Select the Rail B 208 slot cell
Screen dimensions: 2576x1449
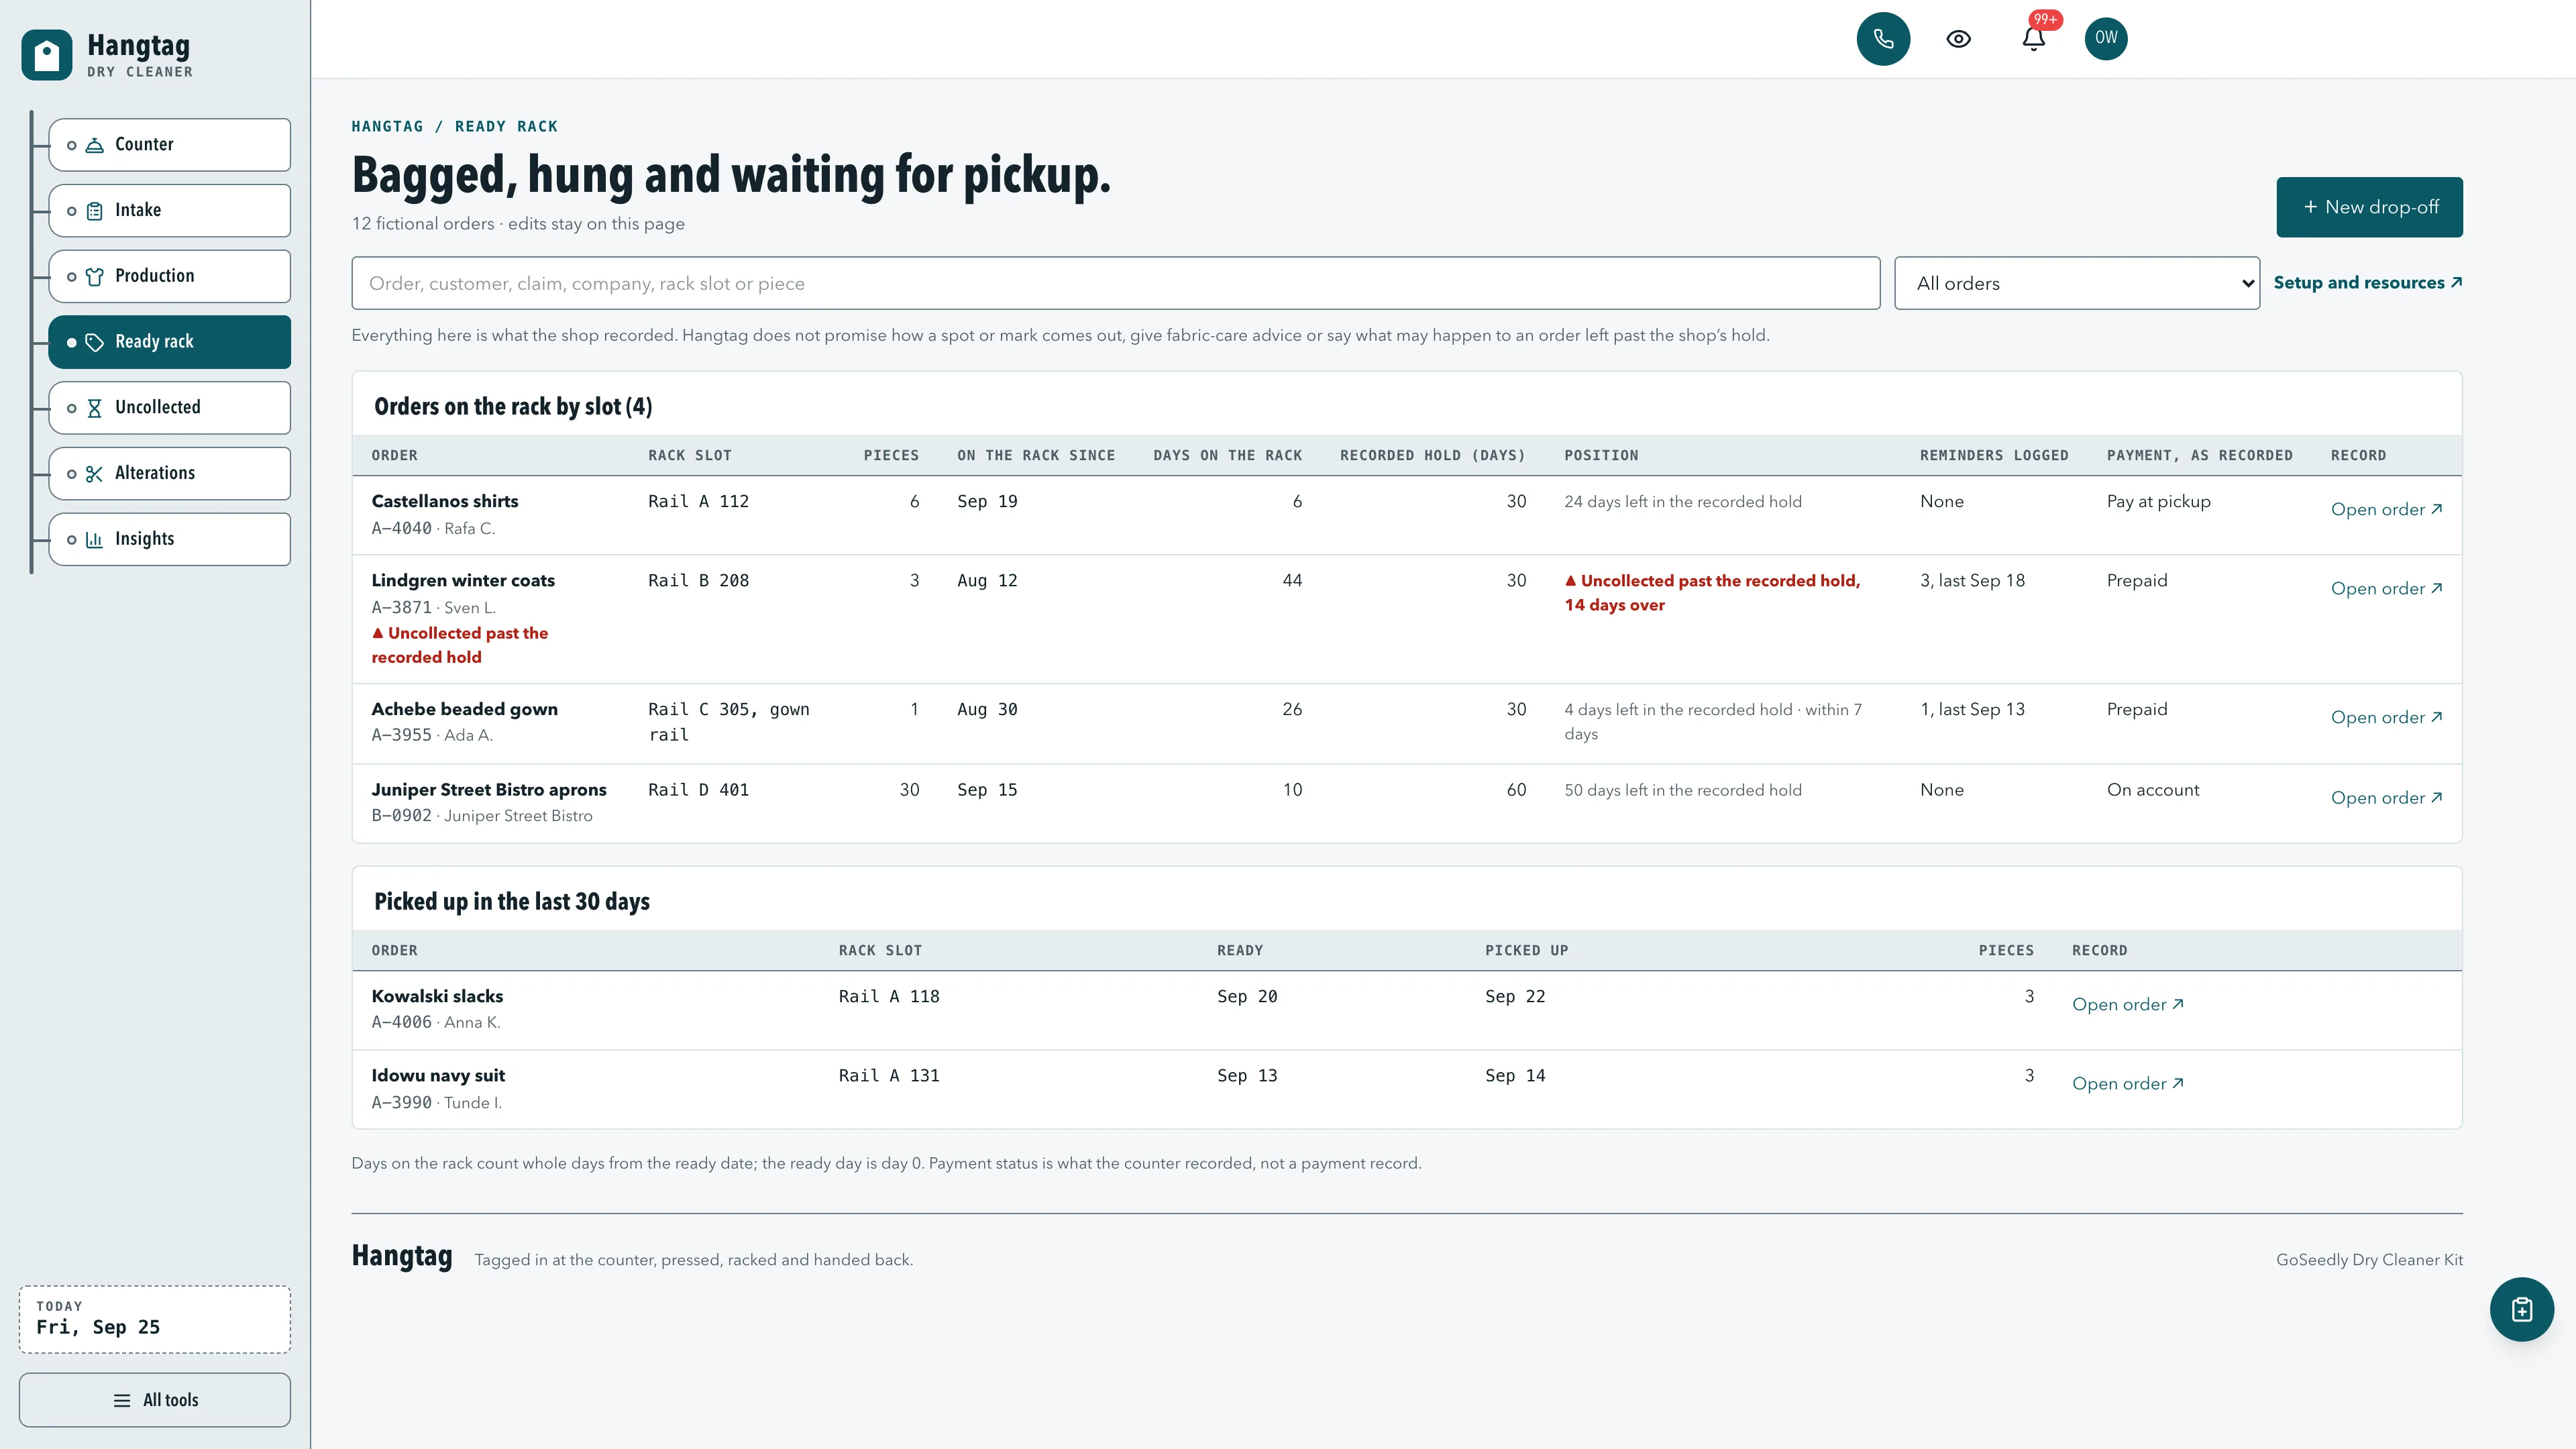pos(698,581)
